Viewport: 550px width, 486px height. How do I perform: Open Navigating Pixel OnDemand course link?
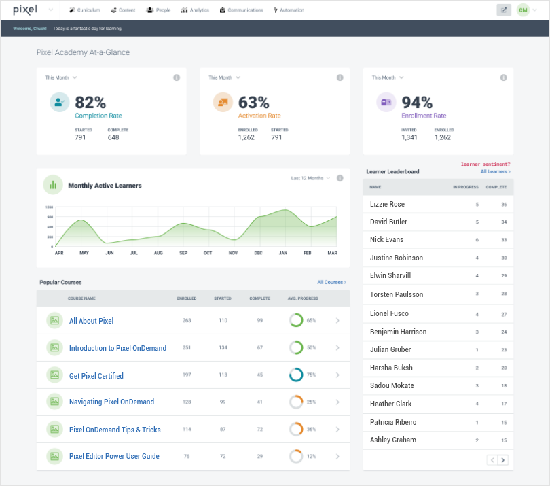pyautogui.click(x=111, y=402)
